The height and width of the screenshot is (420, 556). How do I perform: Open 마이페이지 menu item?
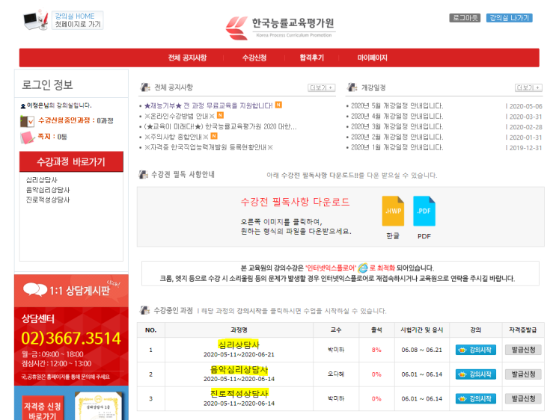coord(372,58)
